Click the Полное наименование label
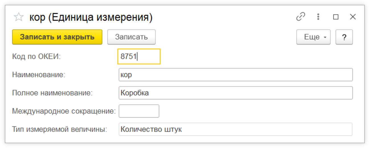This screenshot has height=148, width=369. [52, 93]
